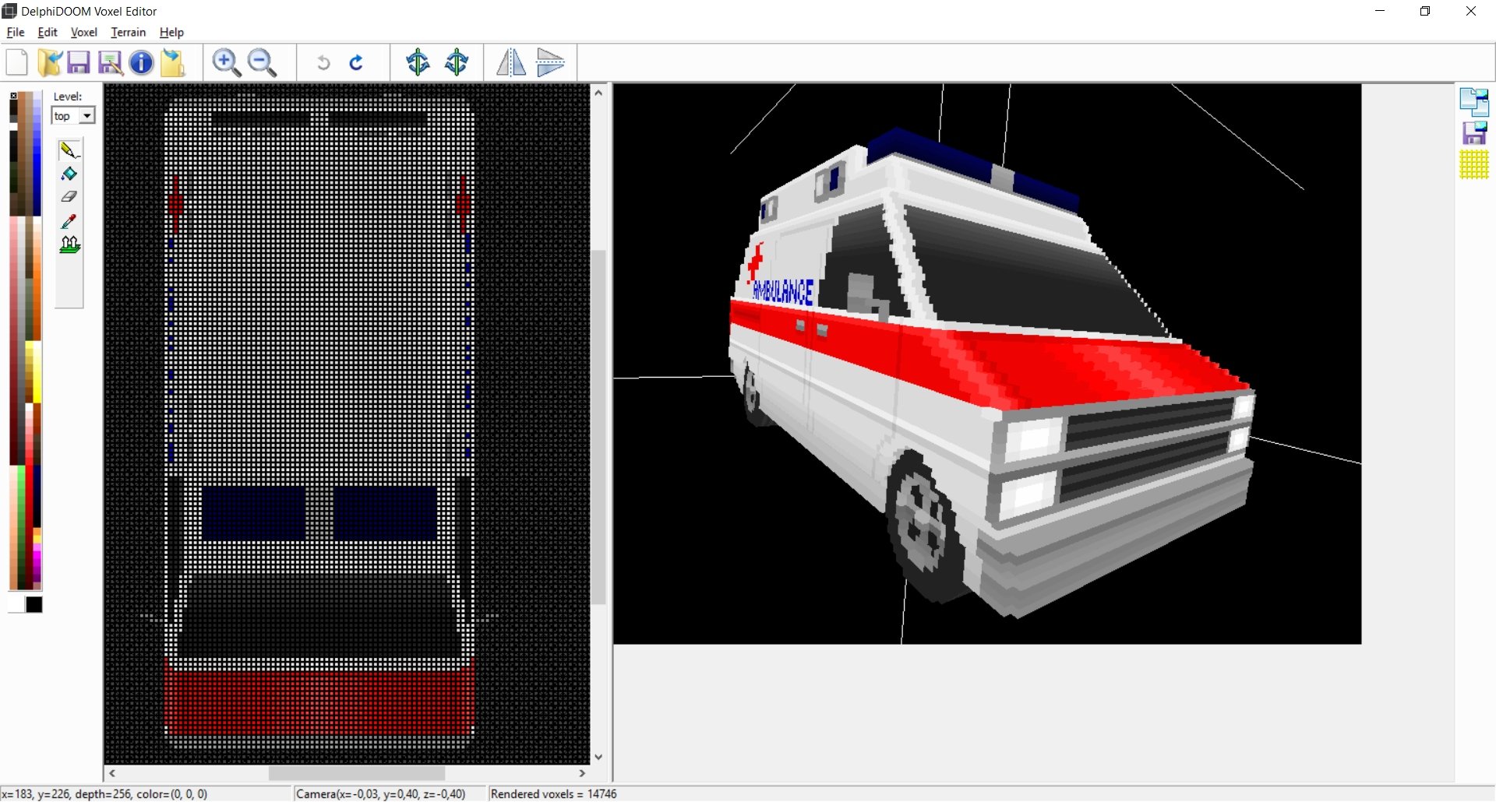Create a new voxel file

[17, 62]
